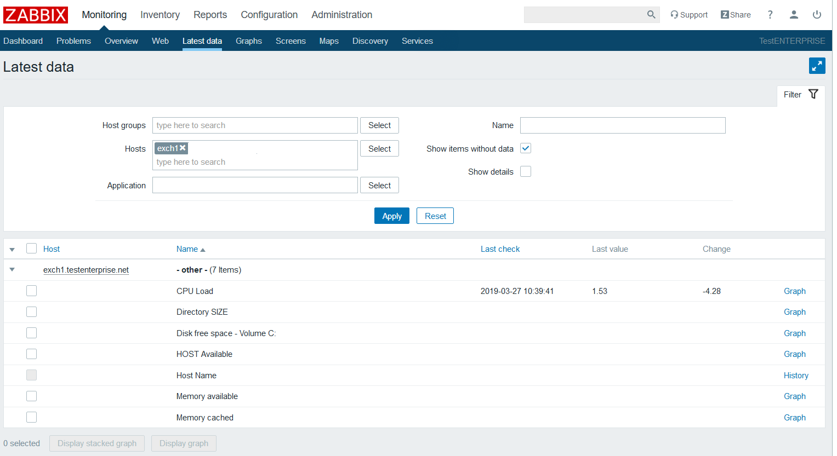Click CPU Load change value -4.28
Screen dimensions: 837x456
coord(711,291)
